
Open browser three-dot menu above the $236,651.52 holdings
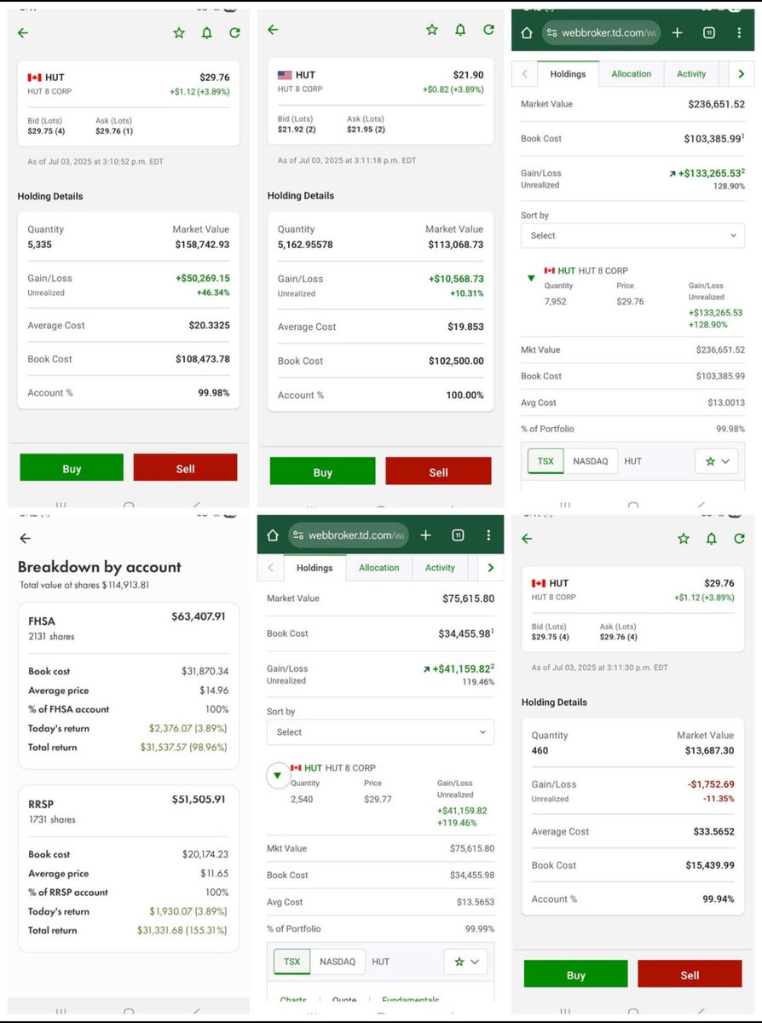point(738,32)
